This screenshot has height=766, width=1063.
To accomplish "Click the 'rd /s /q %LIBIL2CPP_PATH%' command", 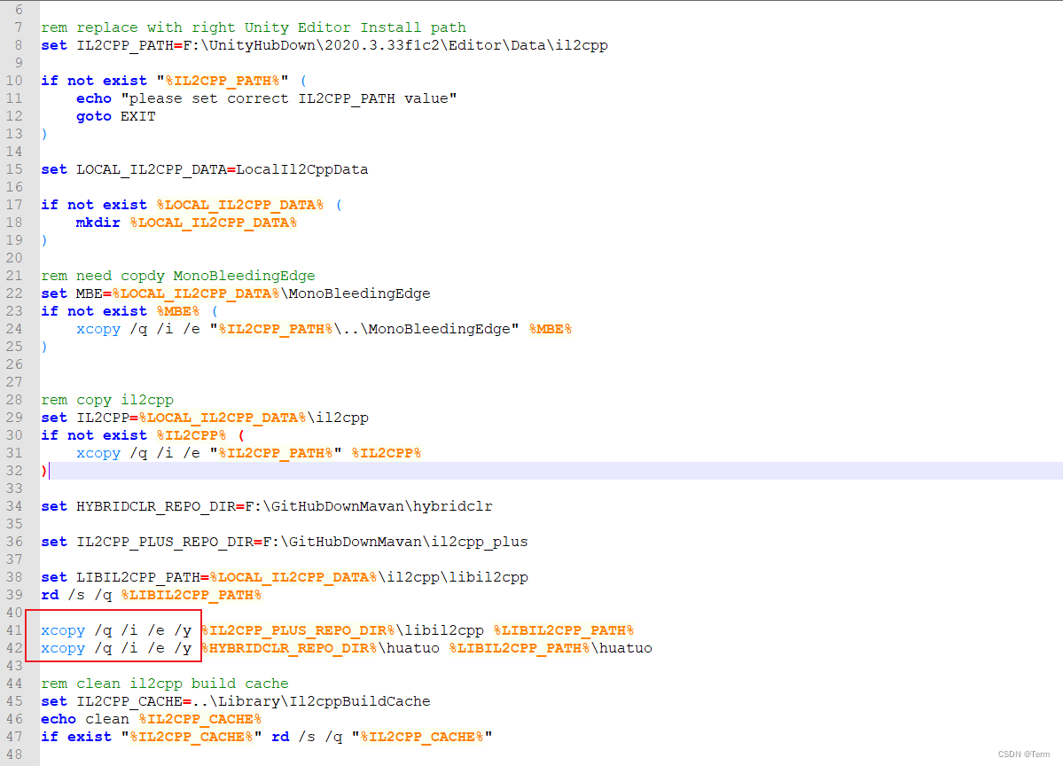I will (x=152, y=595).
